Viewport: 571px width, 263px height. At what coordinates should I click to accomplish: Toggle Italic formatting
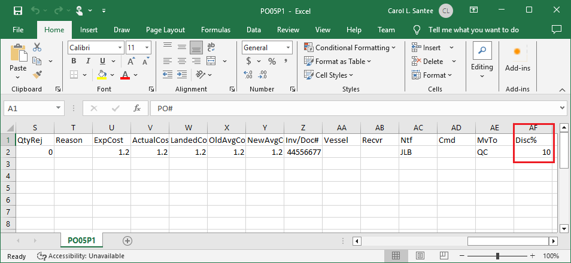pyautogui.click(x=88, y=61)
